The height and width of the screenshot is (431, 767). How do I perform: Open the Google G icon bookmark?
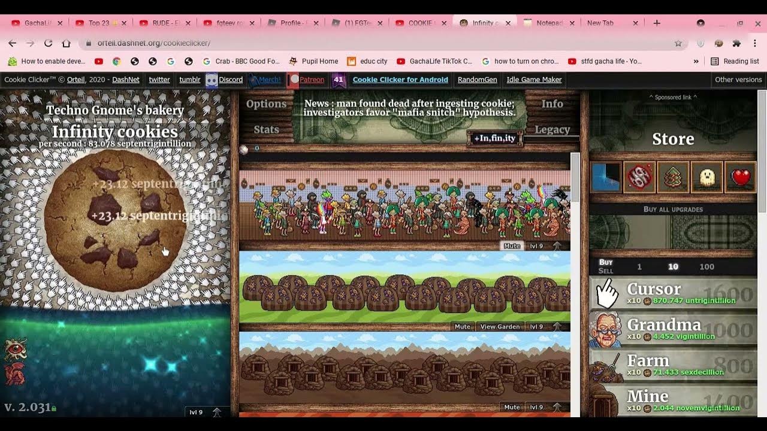(x=170, y=61)
